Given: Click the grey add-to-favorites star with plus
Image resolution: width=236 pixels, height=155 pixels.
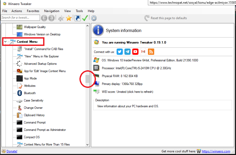Looking at the screenshot, I should pos(61,18).
